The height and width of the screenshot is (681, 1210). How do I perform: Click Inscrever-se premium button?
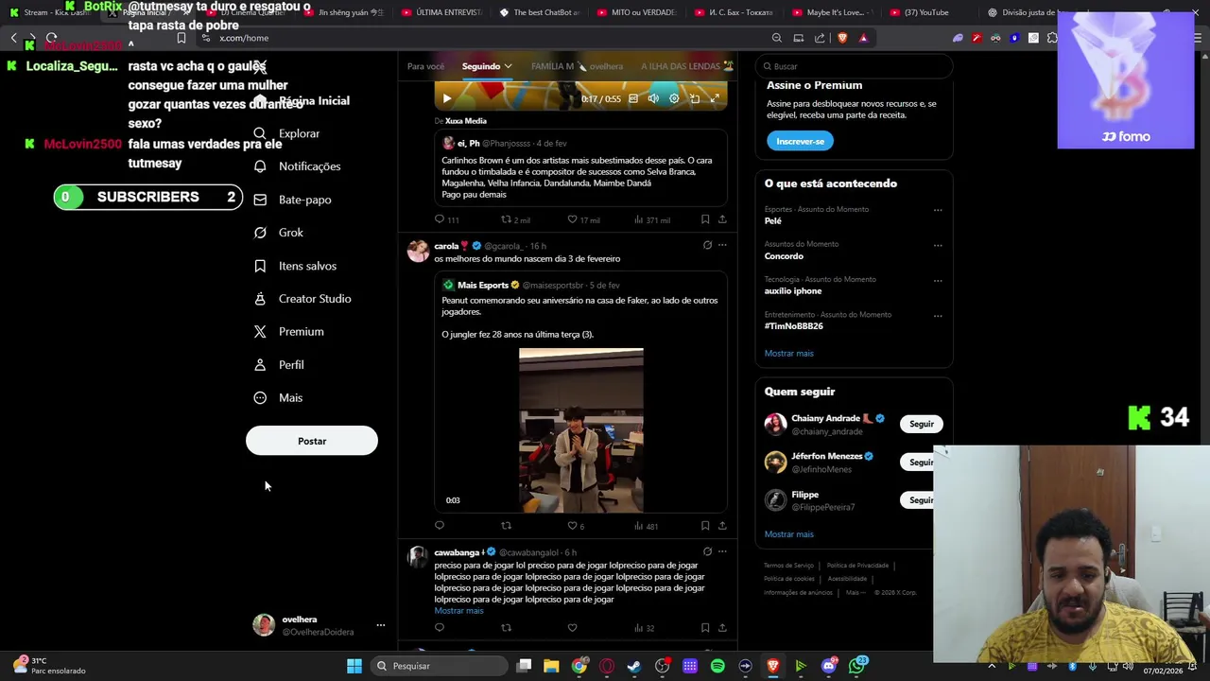click(800, 141)
